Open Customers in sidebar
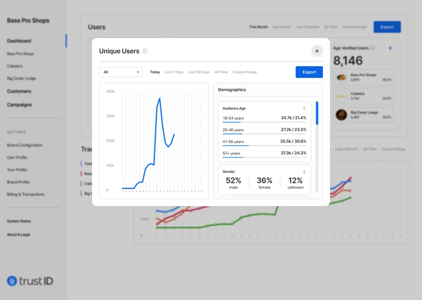 (x=19, y=91)
